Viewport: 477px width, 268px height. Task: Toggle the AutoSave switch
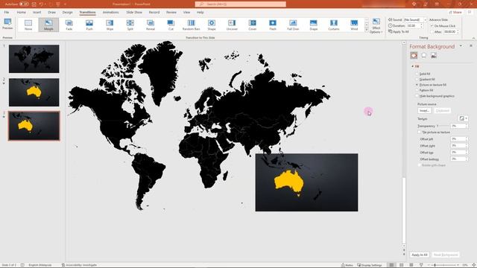[x=24, y=4]
